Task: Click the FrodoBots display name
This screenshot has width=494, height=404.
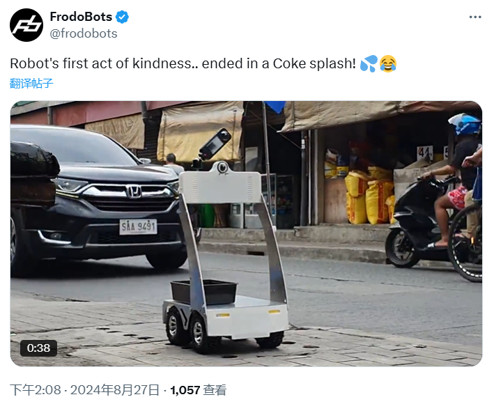Action: 81,17
